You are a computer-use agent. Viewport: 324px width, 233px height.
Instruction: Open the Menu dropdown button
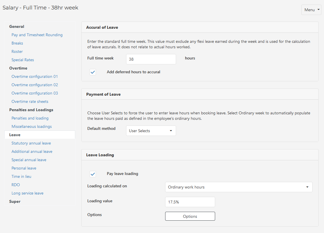point(311,10)
